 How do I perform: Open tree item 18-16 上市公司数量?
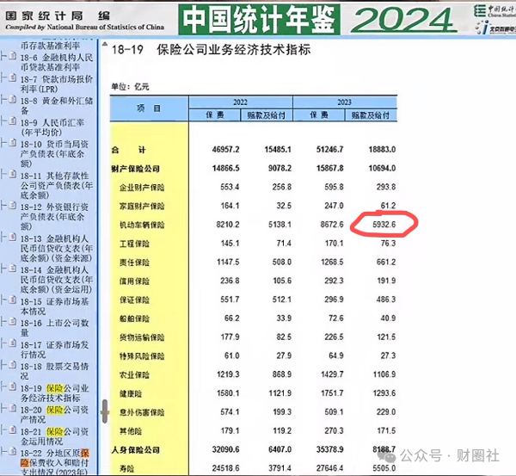[55, 328]
